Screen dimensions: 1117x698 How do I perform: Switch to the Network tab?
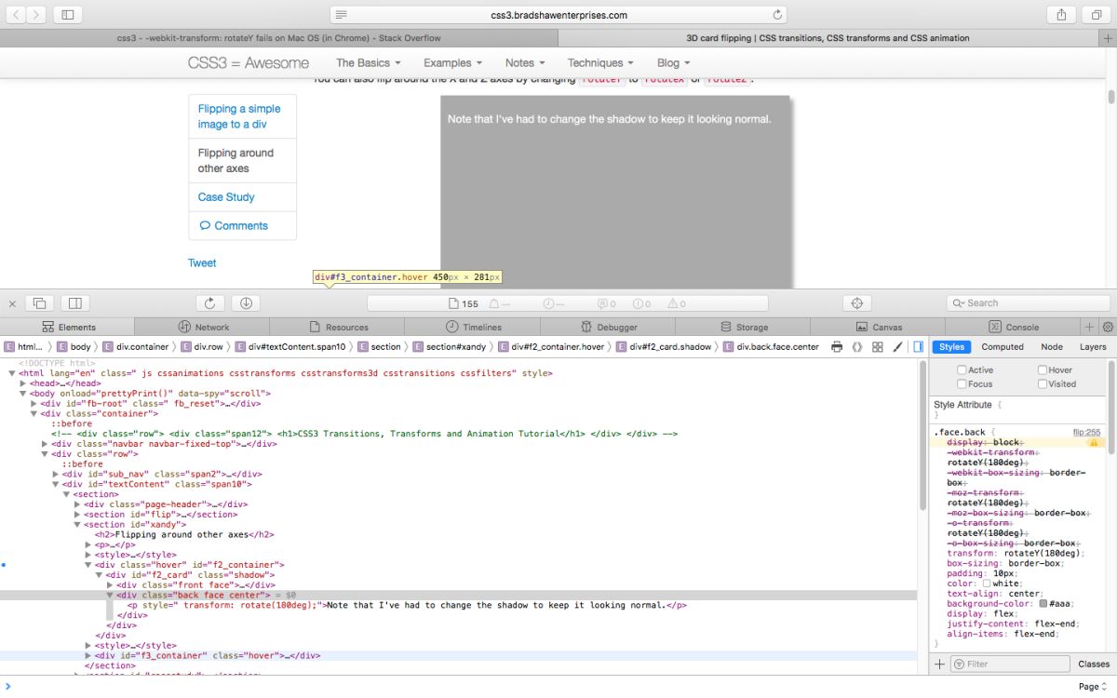203,327
